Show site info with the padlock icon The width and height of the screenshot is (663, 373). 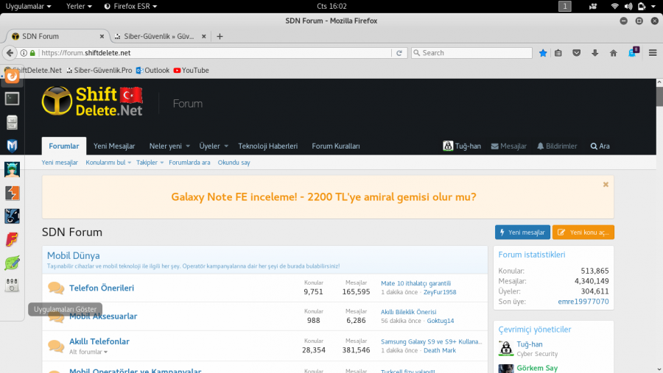(x=32, y=53)
